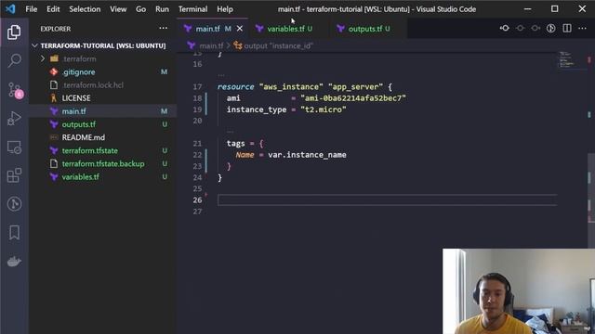Click the open changes icon in editor toolbar

coord(504,28)
